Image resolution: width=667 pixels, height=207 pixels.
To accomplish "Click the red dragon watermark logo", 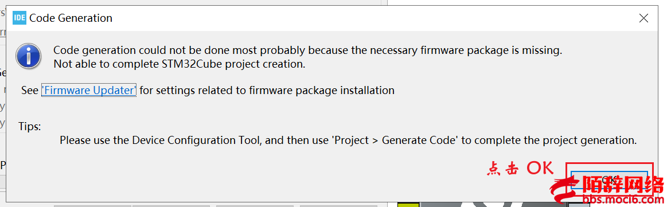I will [564, 191].
